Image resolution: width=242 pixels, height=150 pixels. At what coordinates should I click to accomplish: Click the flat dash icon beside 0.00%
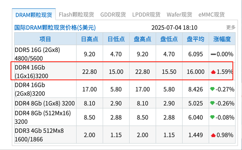213,54
